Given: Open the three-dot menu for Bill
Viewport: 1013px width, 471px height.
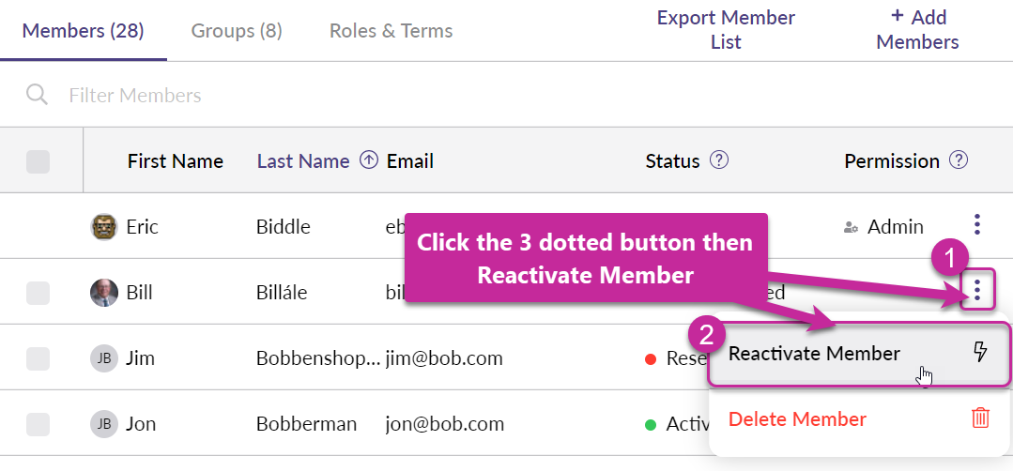Looking at the screenshot, I should [x=976, y=290].
